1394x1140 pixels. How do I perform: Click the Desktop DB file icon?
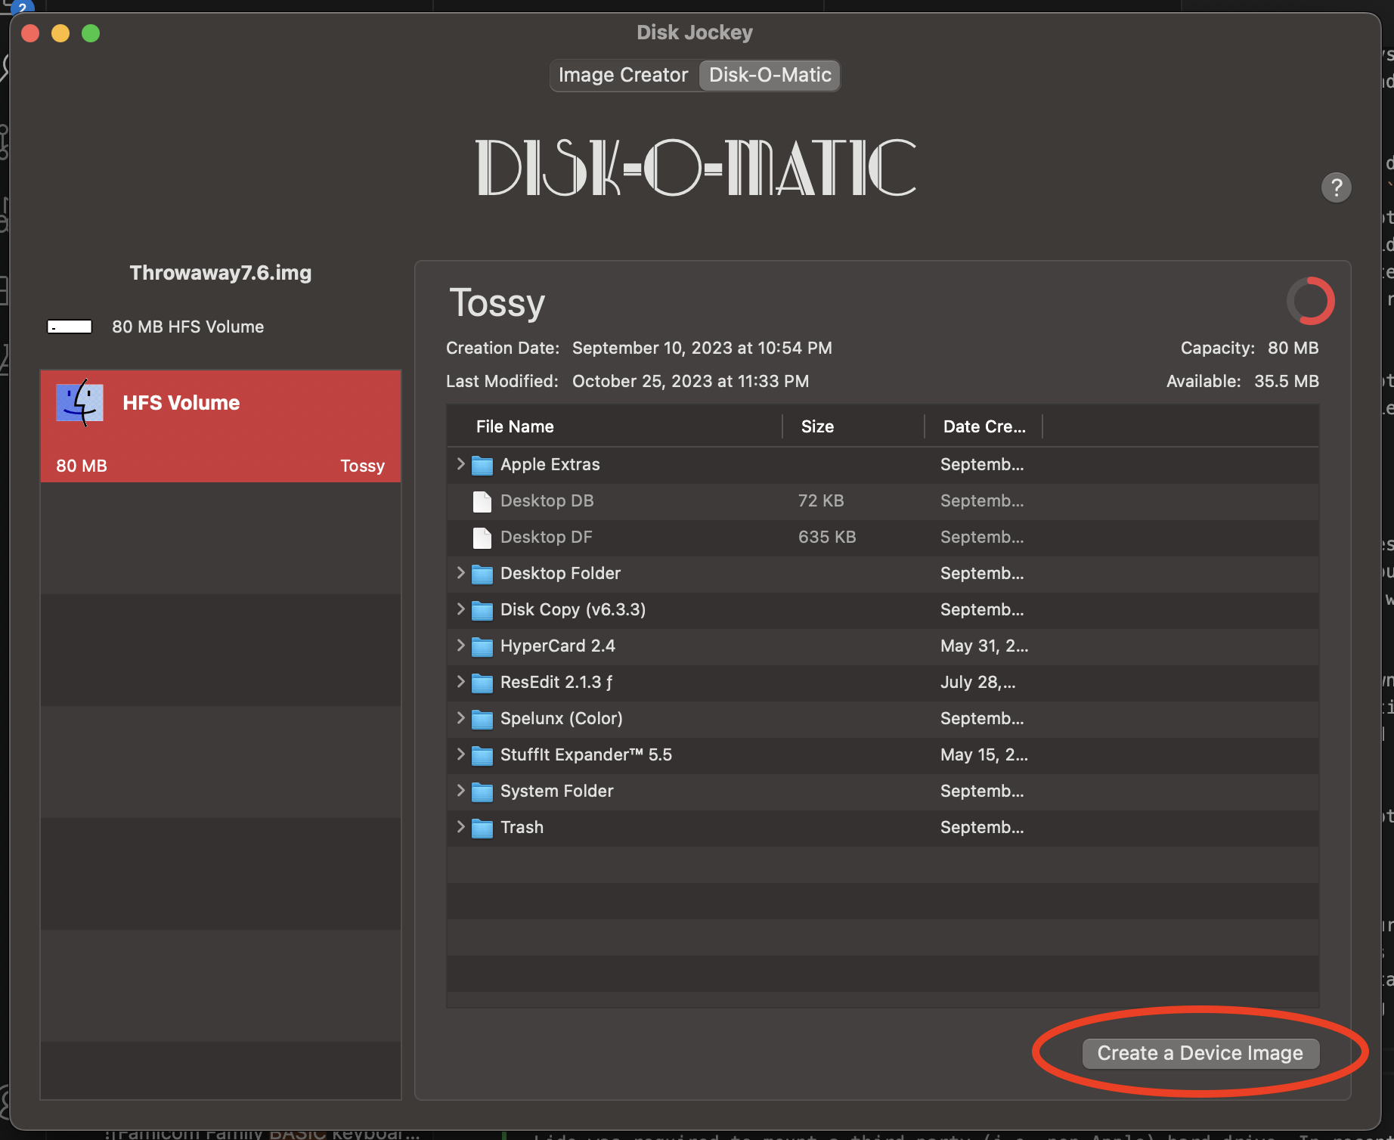click(x=482, y=501)
